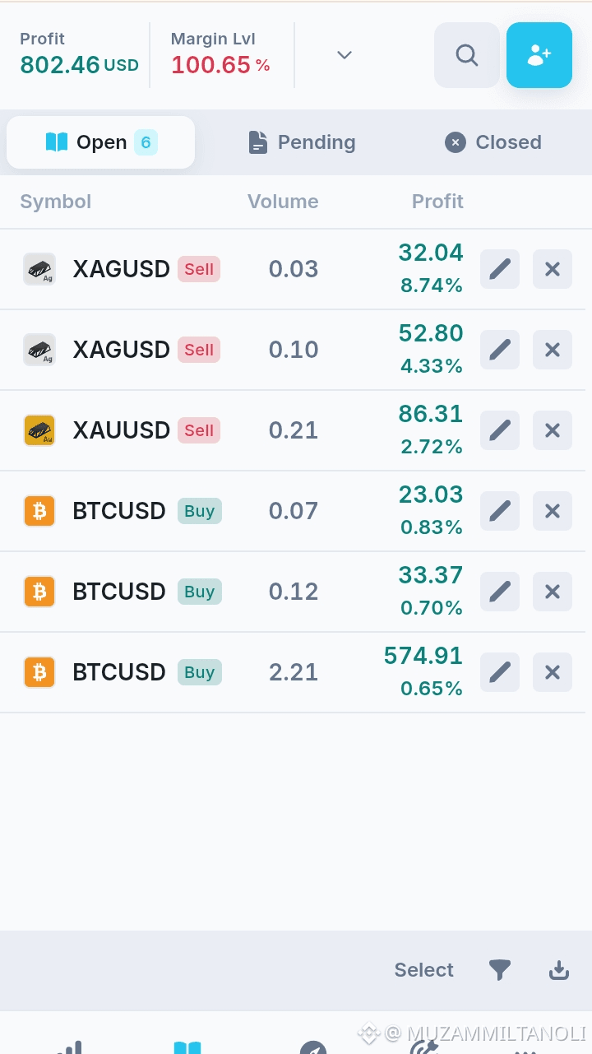Select the Open positions tab

(100, 142)
